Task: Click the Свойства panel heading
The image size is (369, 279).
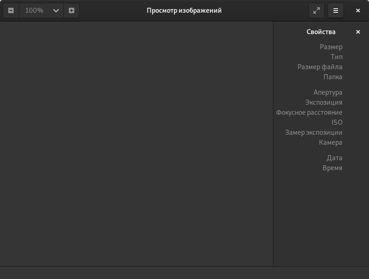Action: tap(321, 32)
